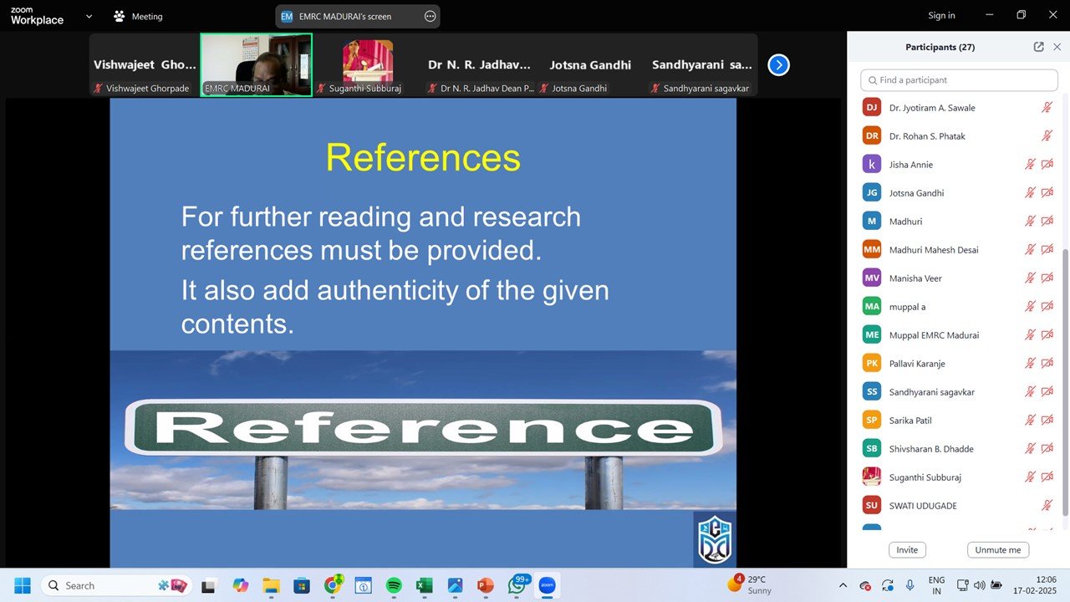Toggle the camera-off indicator next to Sarika Patil

pyautogui.click(x=1047, y=420)
